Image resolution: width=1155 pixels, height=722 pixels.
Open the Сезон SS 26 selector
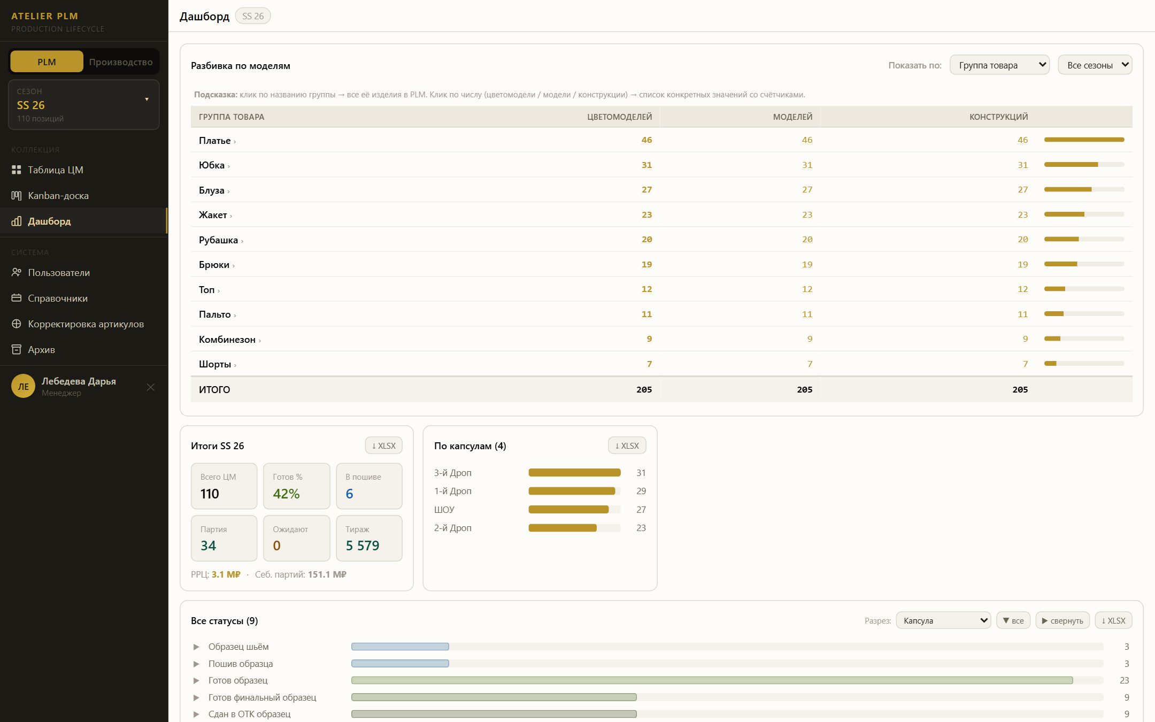[x=84, y=105]
